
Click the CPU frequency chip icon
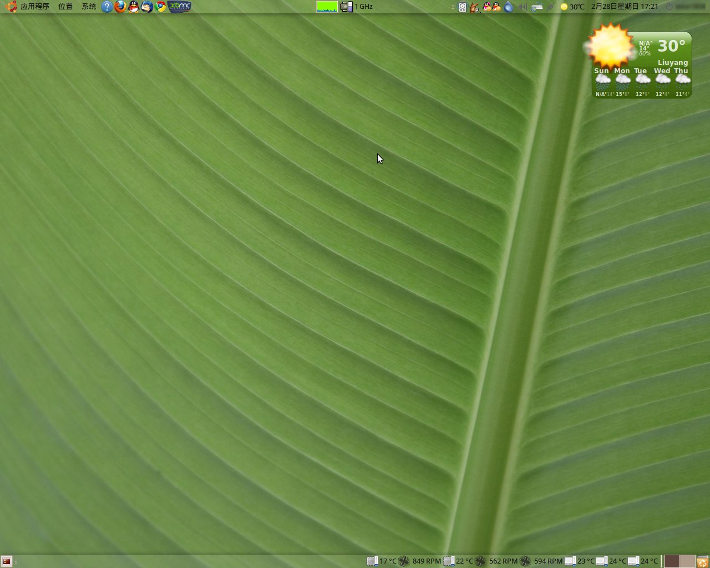click(x=346, y=7)
